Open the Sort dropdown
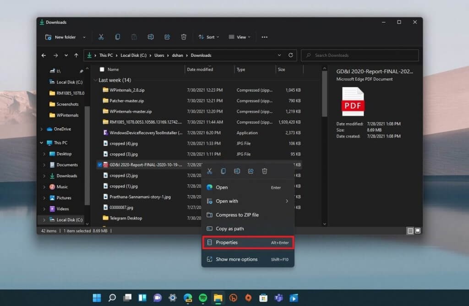Screen dimensions: 469x306 pos(209,37)
